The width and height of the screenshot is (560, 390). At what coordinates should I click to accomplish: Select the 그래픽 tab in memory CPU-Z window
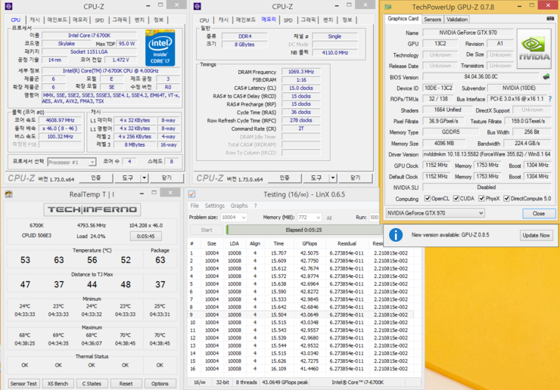(x=308, y=20)
